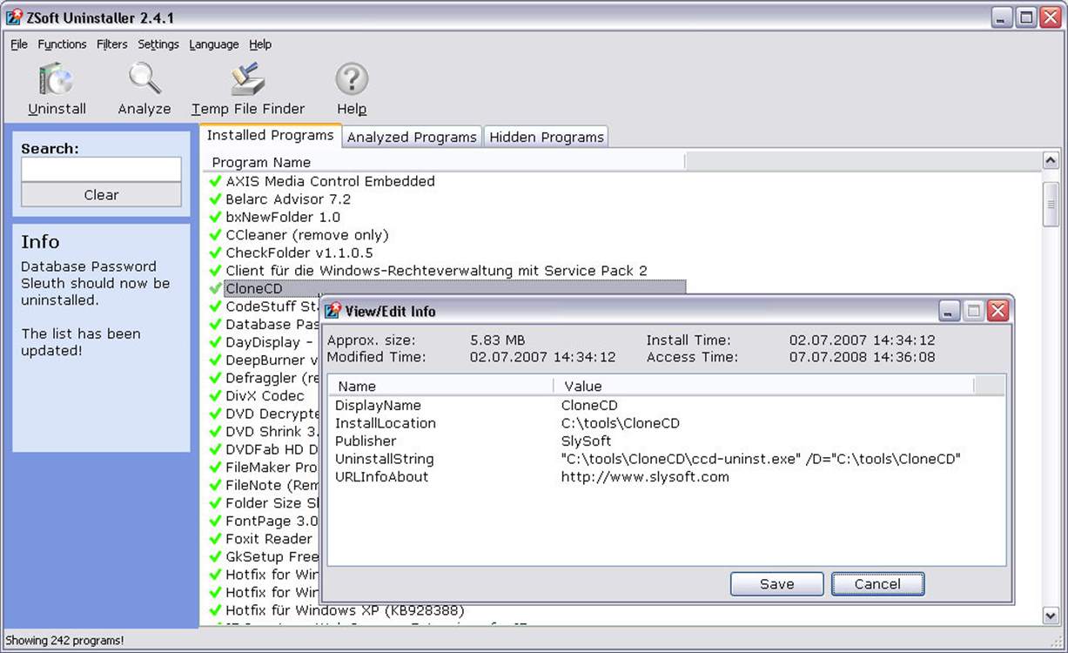
Task: Click the Analyze magnifier icon
Action: coord(144,79)
